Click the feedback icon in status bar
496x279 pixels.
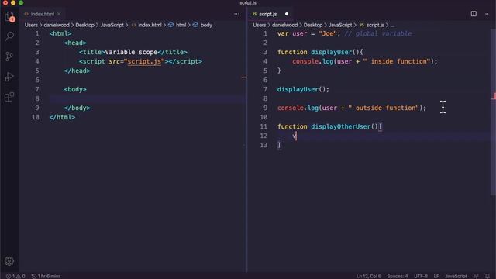pyautogui.click(x=476, y=276)
